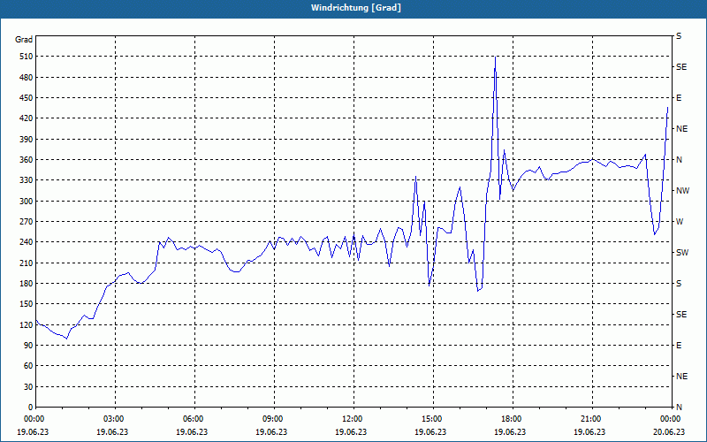
Task: Click the NW compass label
Action: [x=682, y=191]
